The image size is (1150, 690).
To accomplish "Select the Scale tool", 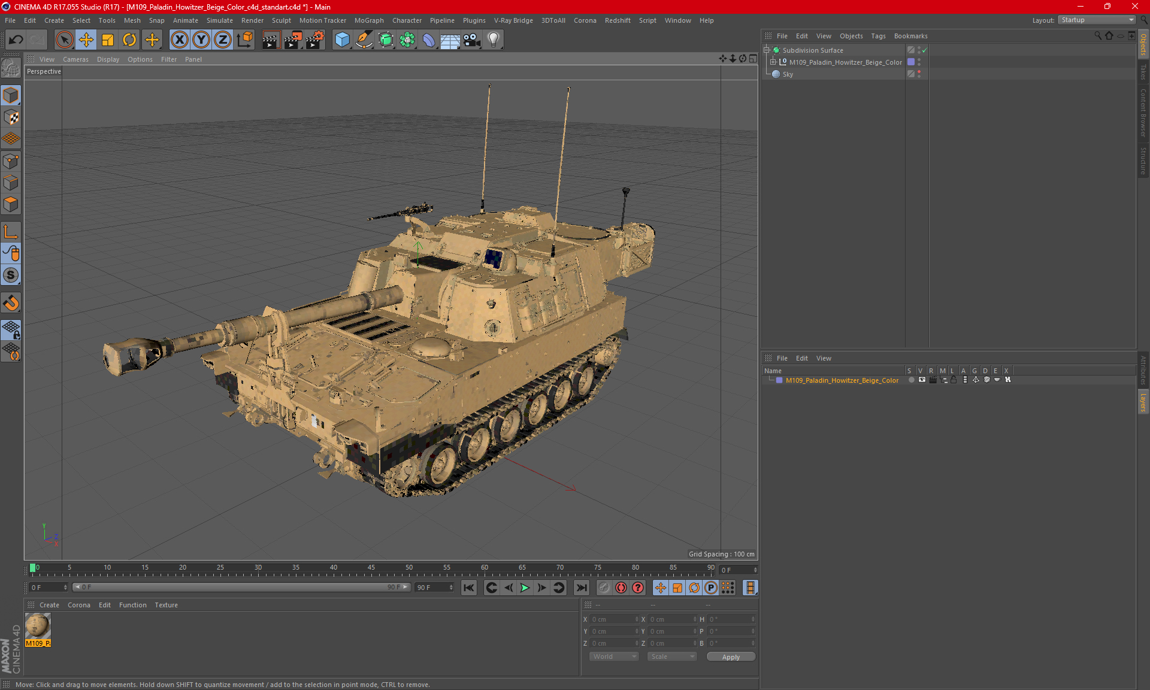I will (x=108, y=40).
